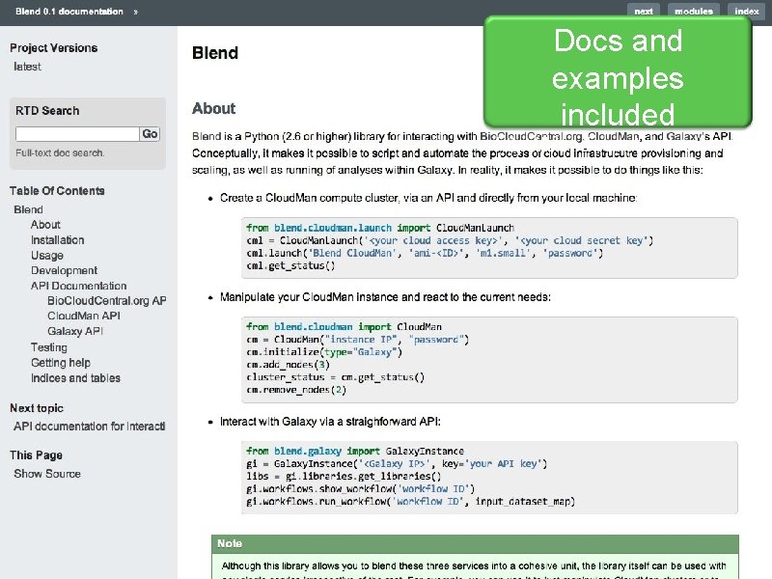Open Galaxy API sidebar link
772x579 pixels.
click(x=75, y=331)
